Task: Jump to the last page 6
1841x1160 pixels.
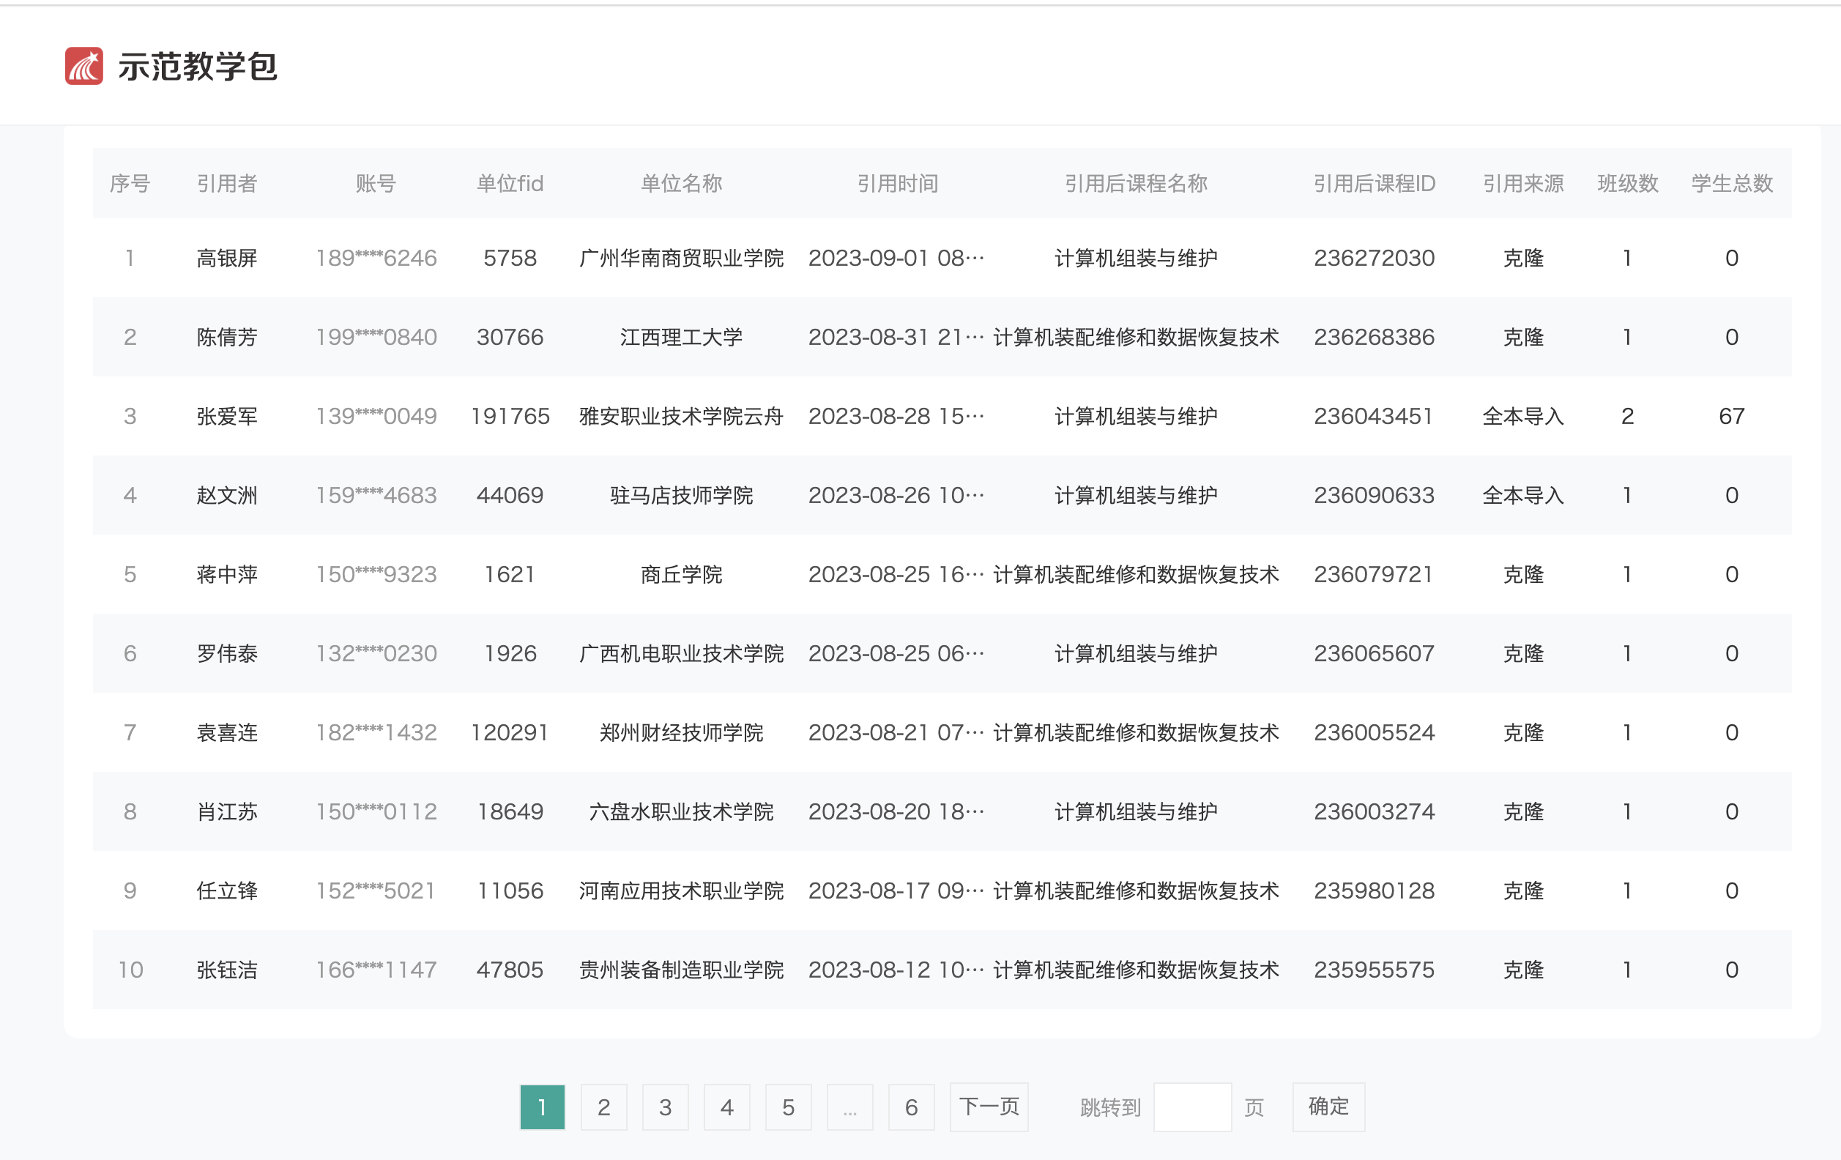Action: (911, 1107)
